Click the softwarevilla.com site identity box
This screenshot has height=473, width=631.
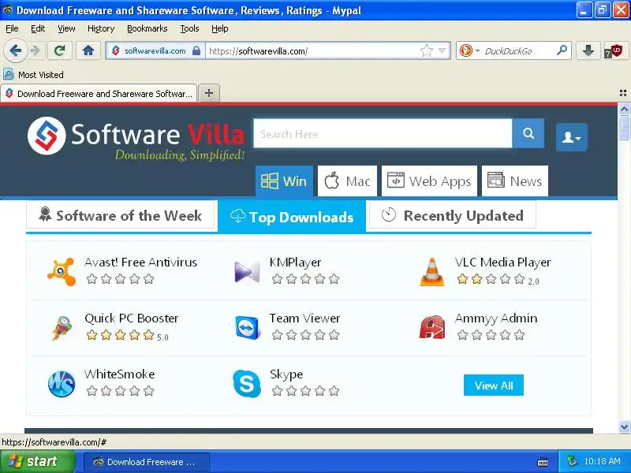tap(155, 50)
